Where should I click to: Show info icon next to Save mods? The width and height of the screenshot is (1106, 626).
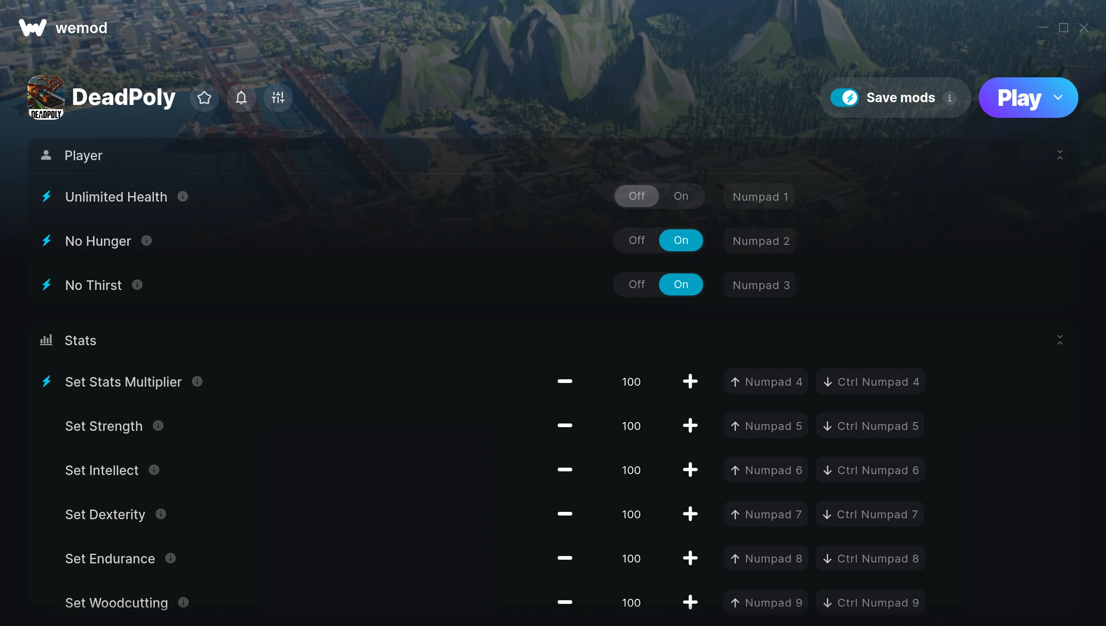pyautogui.click(x=949, y=98)
